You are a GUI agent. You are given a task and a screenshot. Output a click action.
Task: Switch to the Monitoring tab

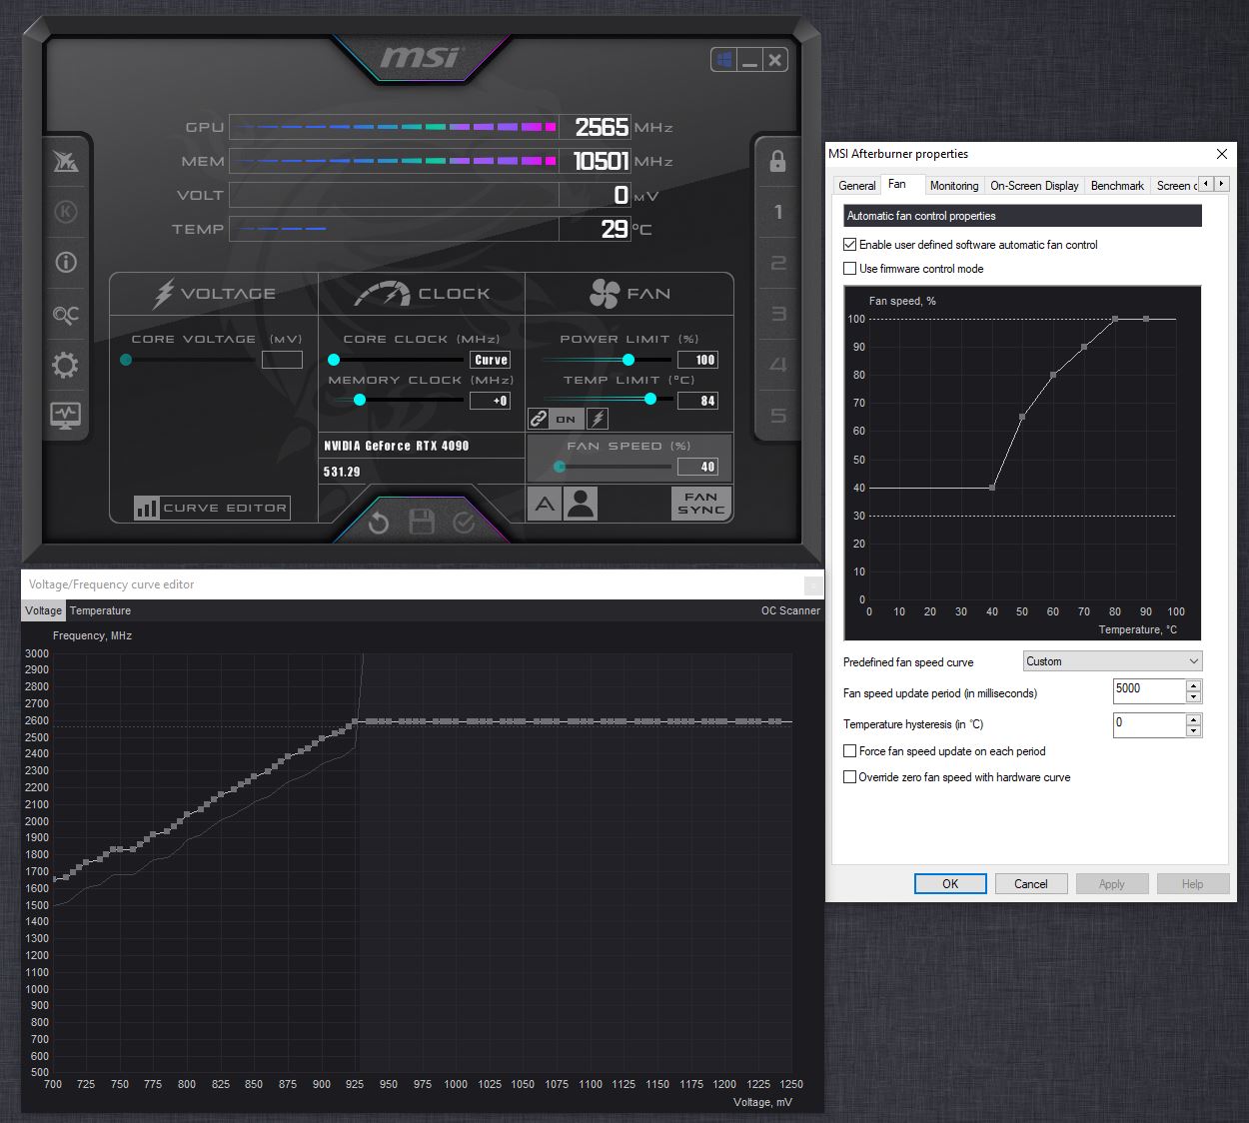point(954,186)
